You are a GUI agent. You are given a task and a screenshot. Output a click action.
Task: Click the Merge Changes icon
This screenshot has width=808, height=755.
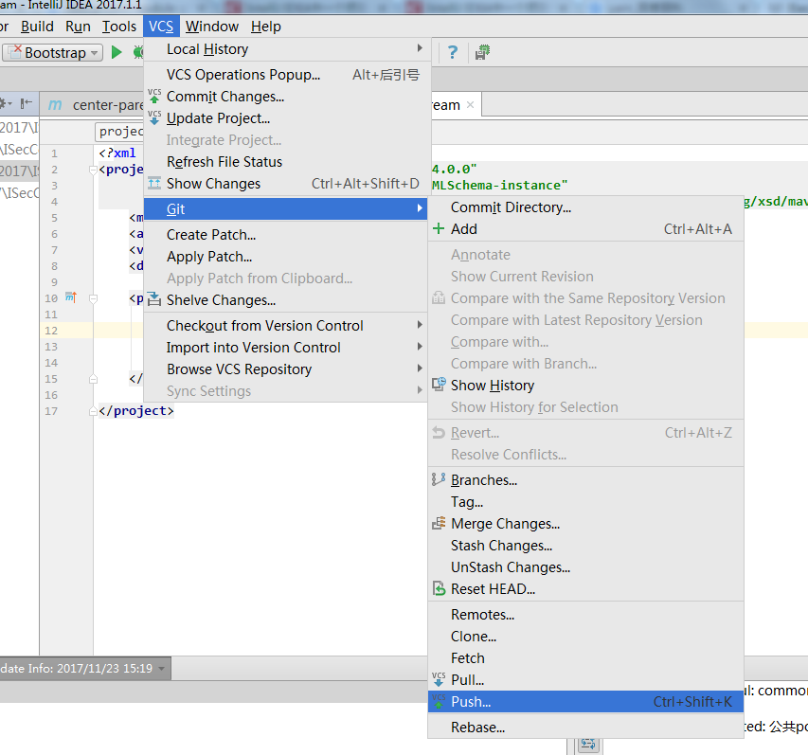pos(439,523)
